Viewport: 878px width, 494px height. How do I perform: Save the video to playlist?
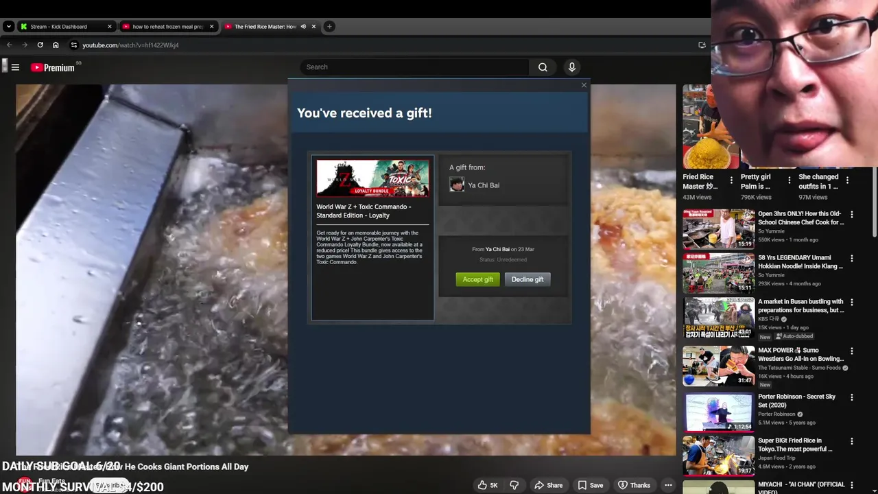(x=591, y=485)
